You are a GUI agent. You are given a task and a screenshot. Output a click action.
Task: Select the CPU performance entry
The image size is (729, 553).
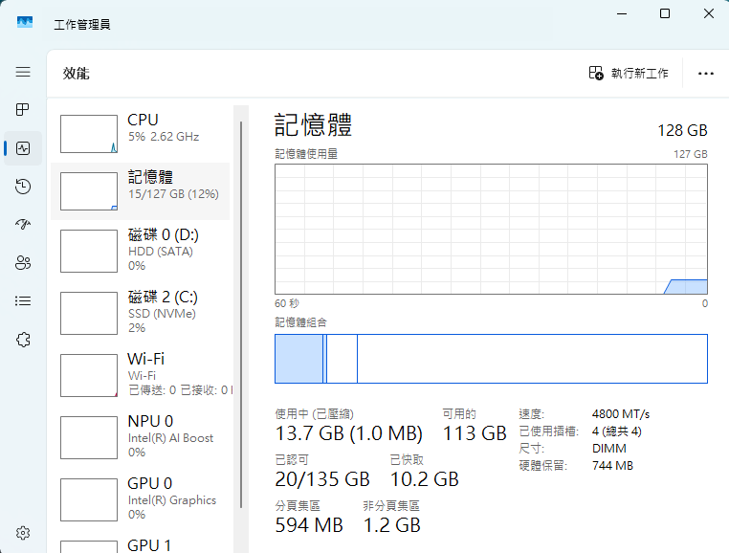[141, 134]
